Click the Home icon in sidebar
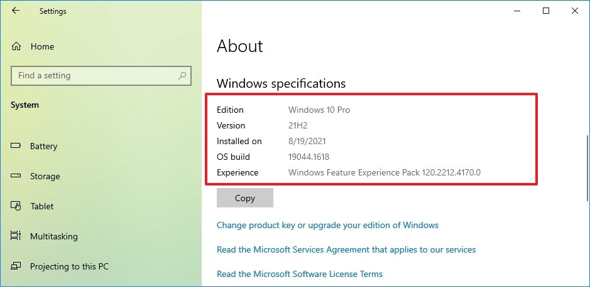 tap(16, 46)
